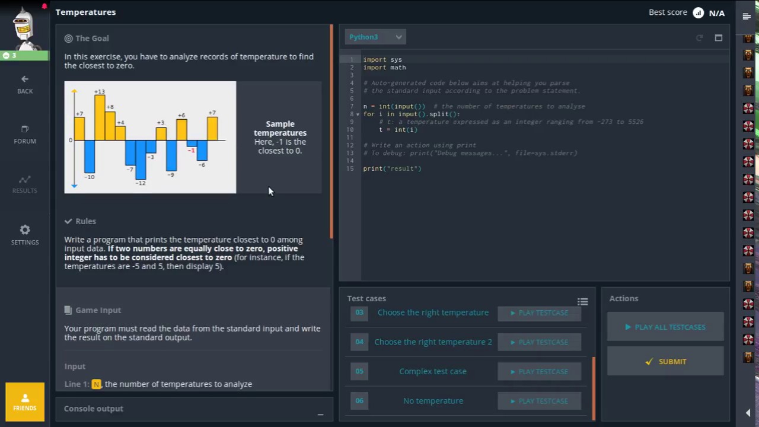Open the Friends panel
This screenshot has height=427, width=759.
tap(25, 401)
